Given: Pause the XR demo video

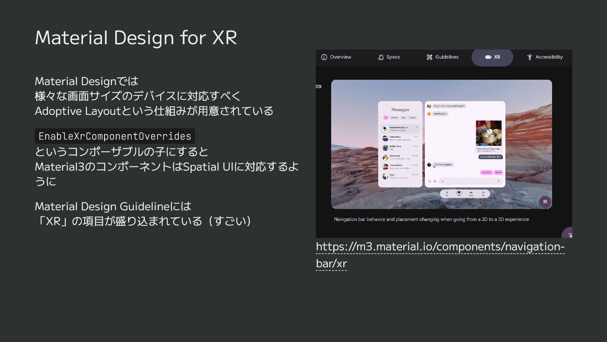Looking at the screenshot, I should [x=545, y=202].
